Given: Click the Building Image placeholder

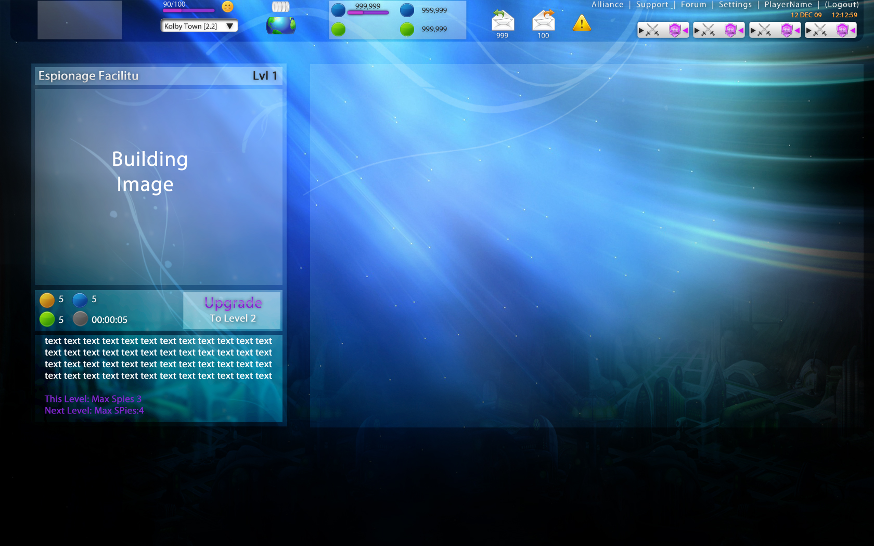Looking at the screenshot, I should 159,187.
